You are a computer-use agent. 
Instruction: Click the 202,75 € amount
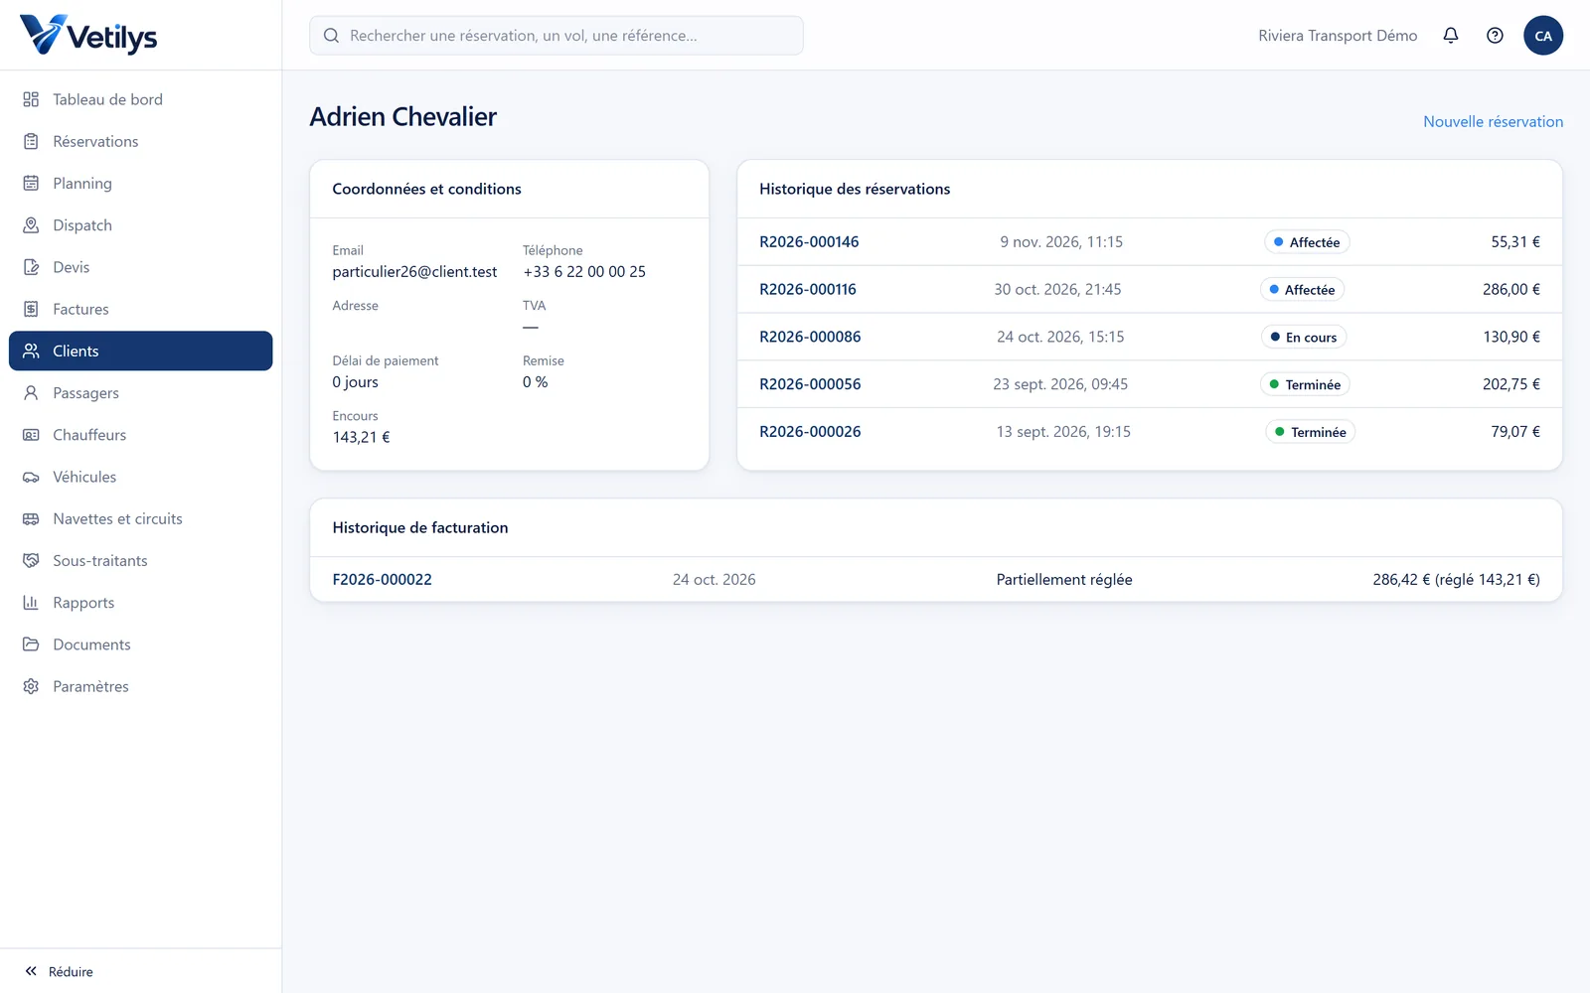tap(1511, 384)
